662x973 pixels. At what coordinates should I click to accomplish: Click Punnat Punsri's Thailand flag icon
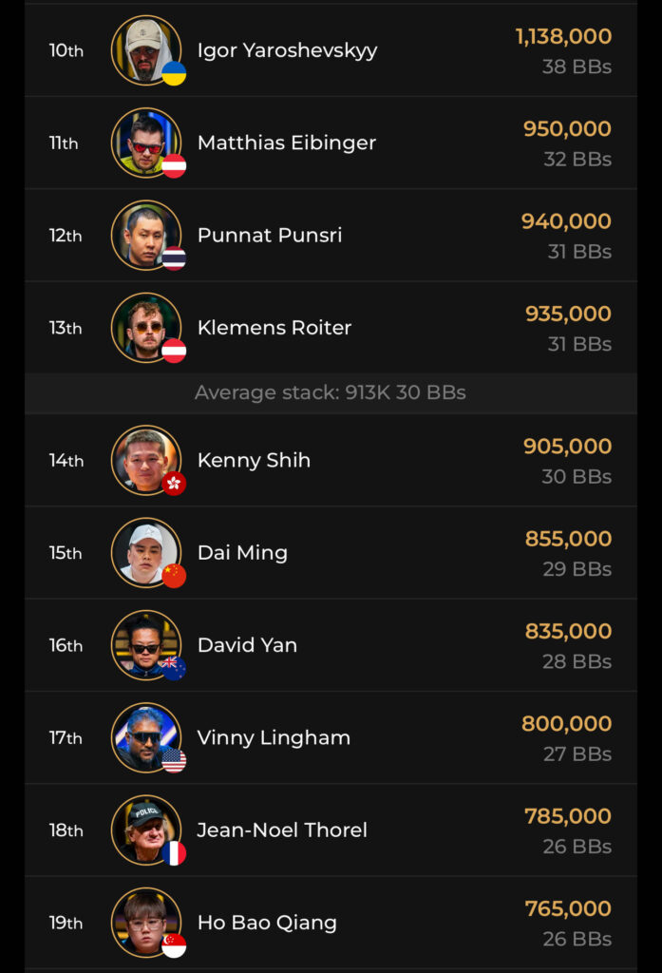174,258
